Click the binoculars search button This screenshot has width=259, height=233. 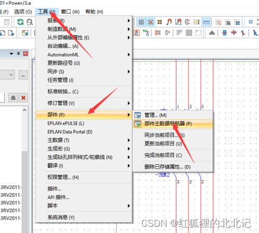pyautogui.click(x=13, y=98)
